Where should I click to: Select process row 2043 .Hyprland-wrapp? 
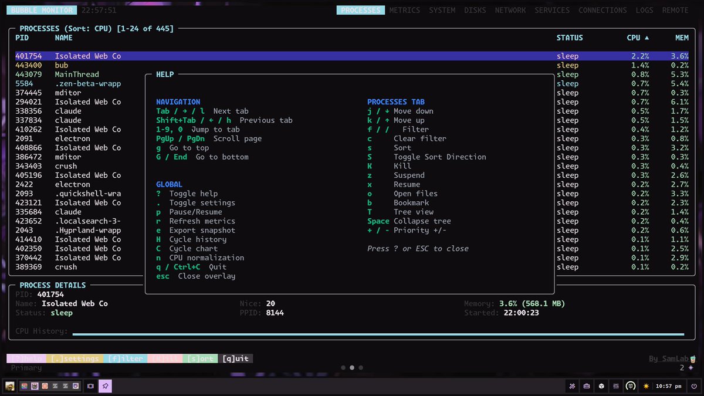pos(352,230)
